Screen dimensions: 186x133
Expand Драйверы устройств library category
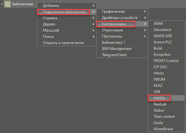coord(122,18)
